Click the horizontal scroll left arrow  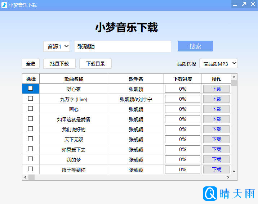(x=25, y=177)
